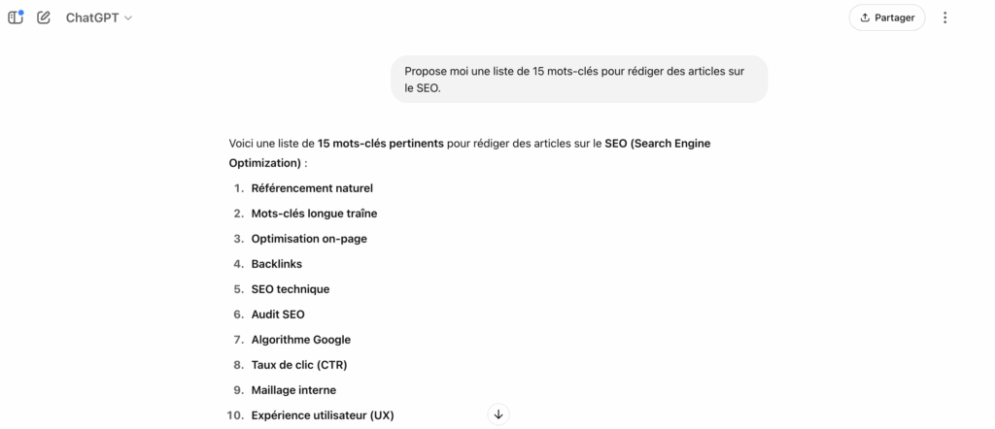The image size is (995, 429).
Task: Open the three-dot options menu
Action: (x=945, y=17)
